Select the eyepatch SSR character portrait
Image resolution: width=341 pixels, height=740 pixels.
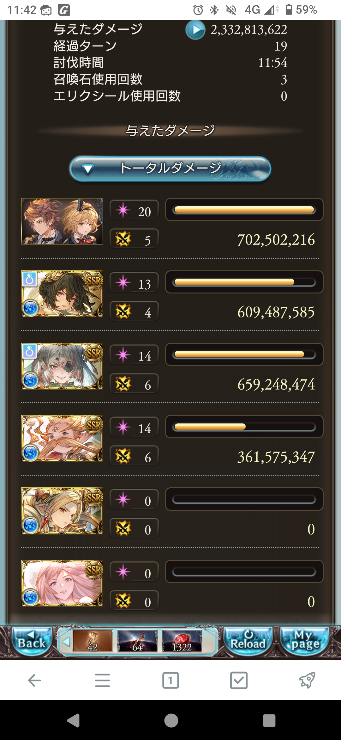62,366
